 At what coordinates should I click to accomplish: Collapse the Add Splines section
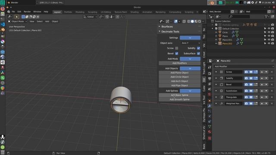[x=190, y=91]
